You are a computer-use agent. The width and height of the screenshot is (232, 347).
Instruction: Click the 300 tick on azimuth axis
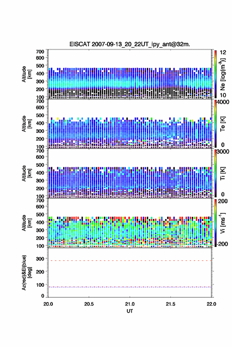point(40,259)
